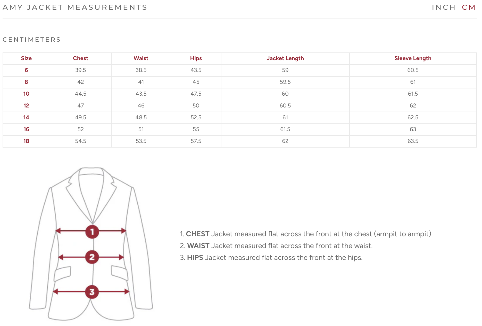Switch measurements to INCH units
482x326 pixels.
(444, 7)
